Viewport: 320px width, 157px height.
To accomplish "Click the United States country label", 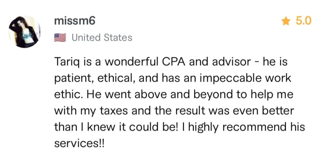I will [x=102, y=38].
